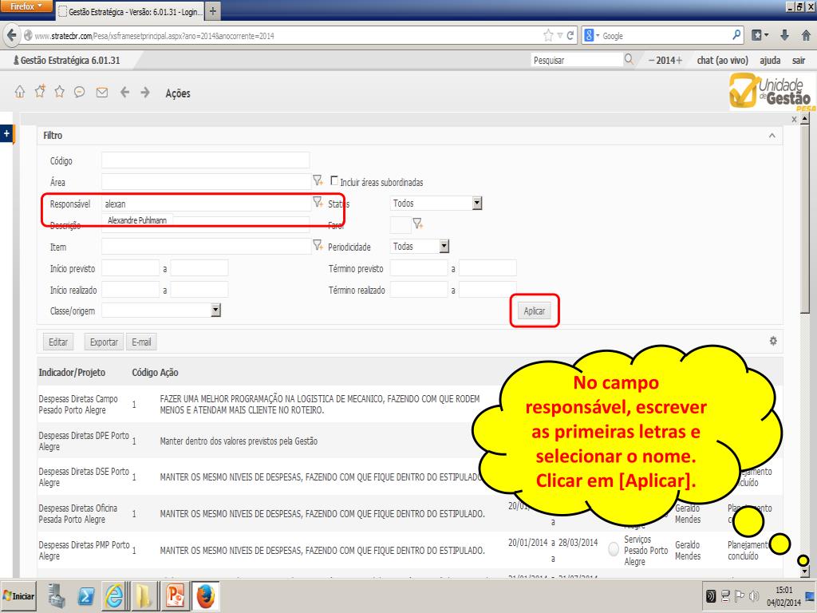The height and width of the screenshot is (613, 817).
Task: Decrease the year with the minus sign
Action: tap(651, 60)
